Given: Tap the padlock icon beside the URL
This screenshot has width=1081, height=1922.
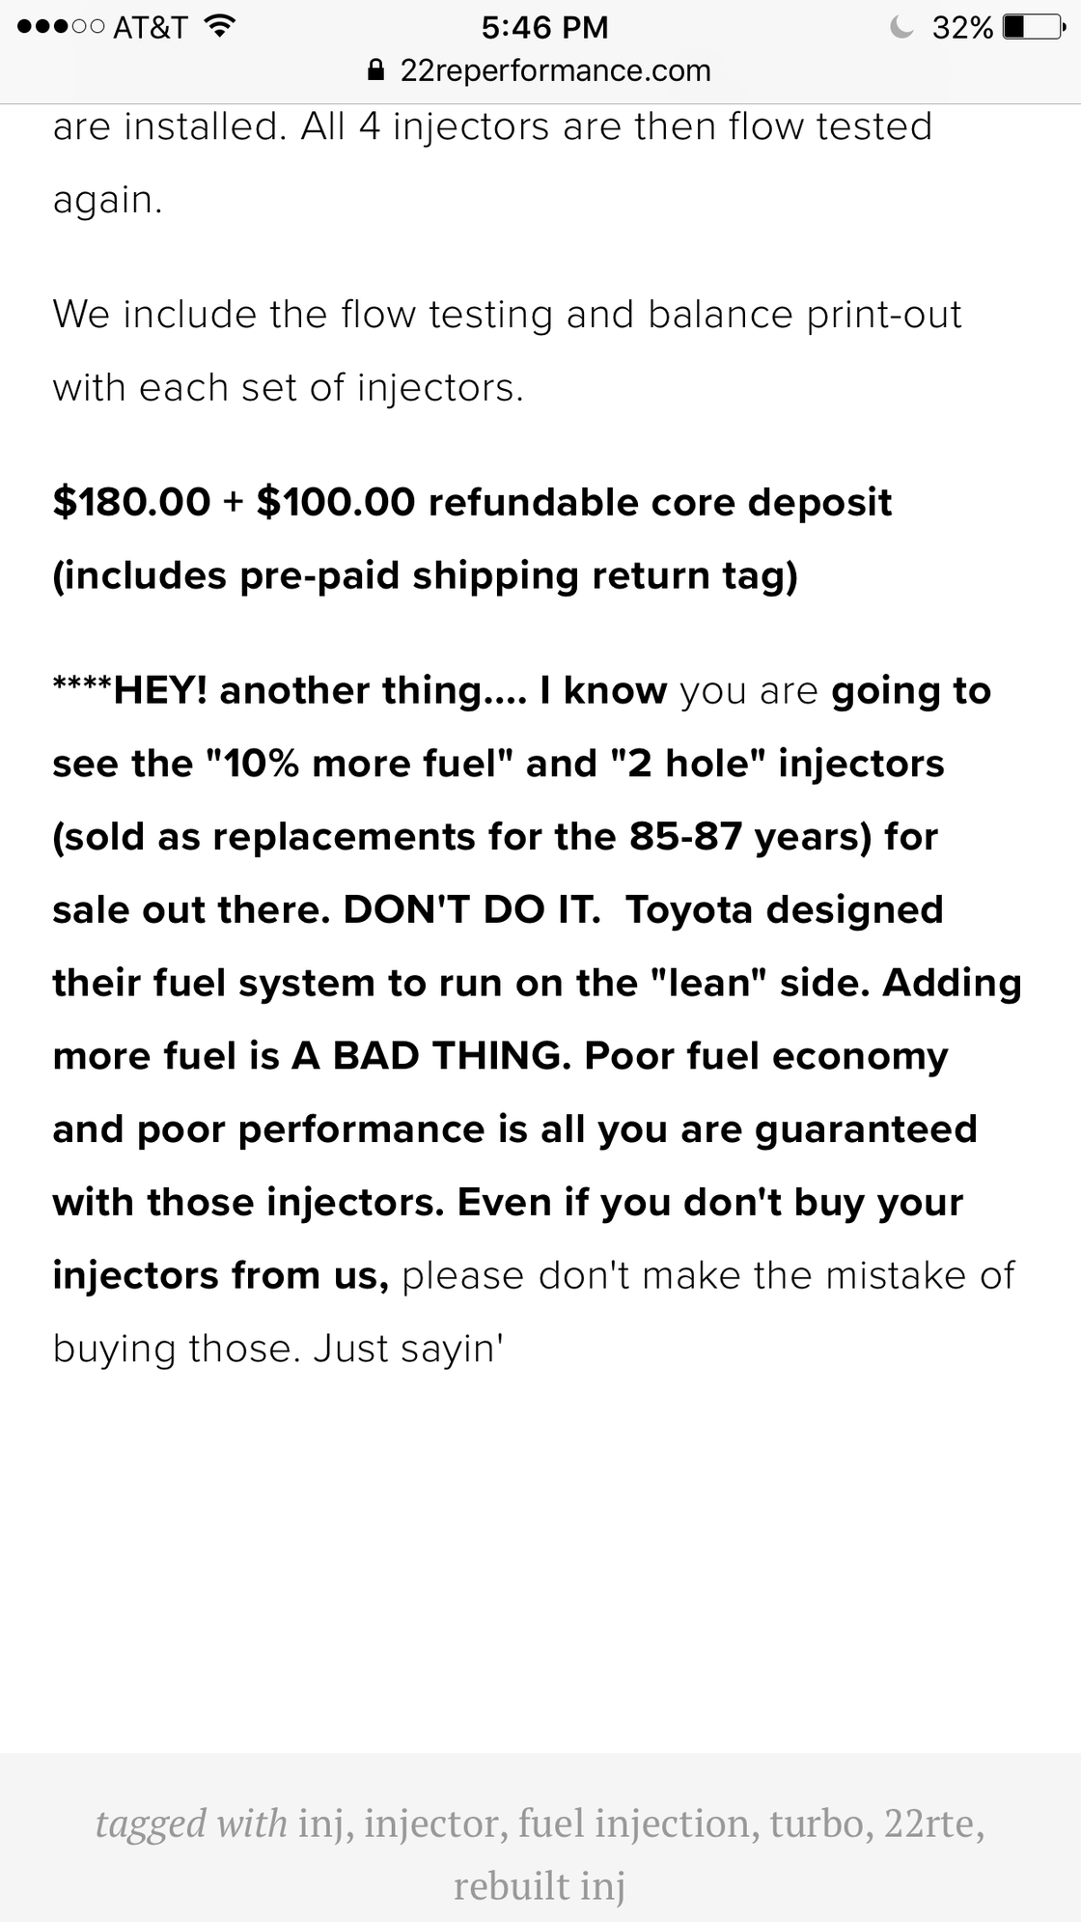Looking at the screenshot, I should pos(377,70).
